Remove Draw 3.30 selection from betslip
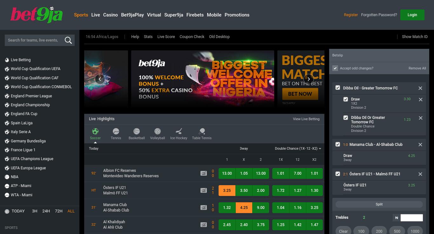This screenshot has height=234, width=434. (x=421, y=100)
